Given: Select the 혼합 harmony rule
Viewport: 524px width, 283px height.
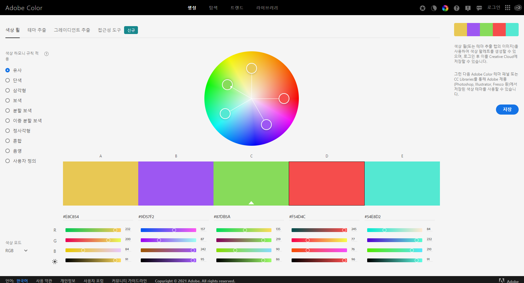Looking at the screenshot, I should [x=14, y=141].
